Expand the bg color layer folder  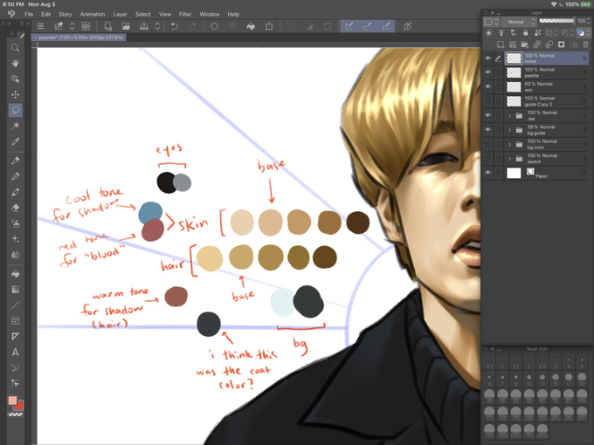pos(509,144)
